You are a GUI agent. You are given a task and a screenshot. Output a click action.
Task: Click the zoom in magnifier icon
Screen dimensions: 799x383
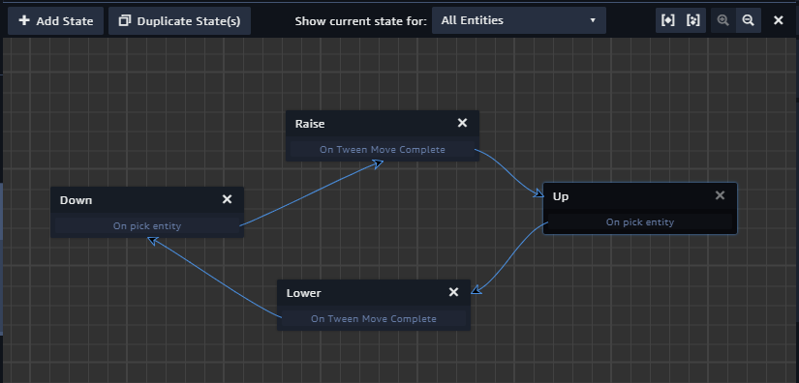[723, 20]
